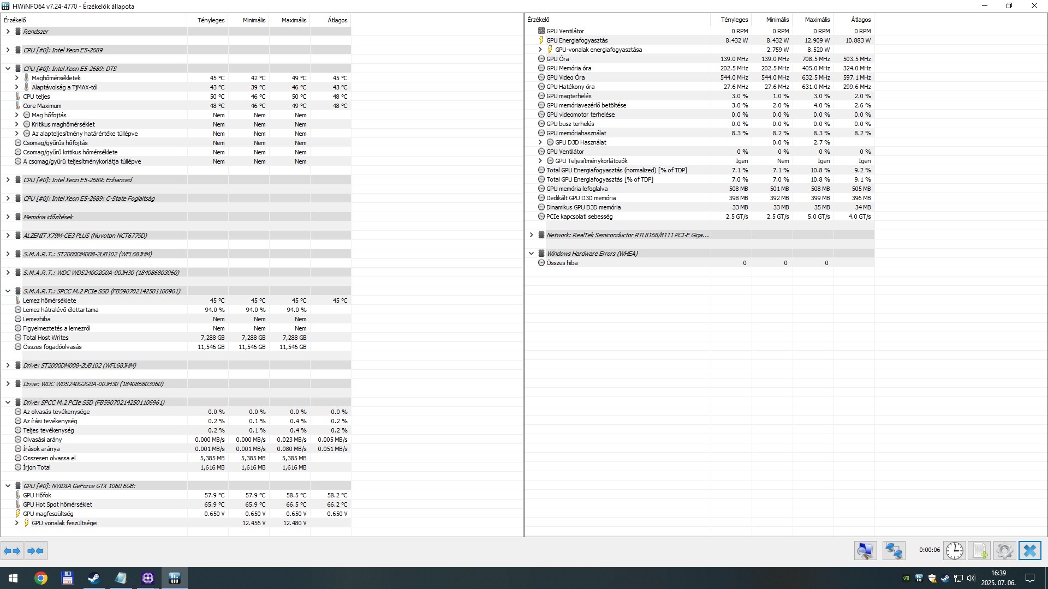Start logging with the sheet plus icon
The height and width of the screenshot is (589, 1048).
pos(980,551)
